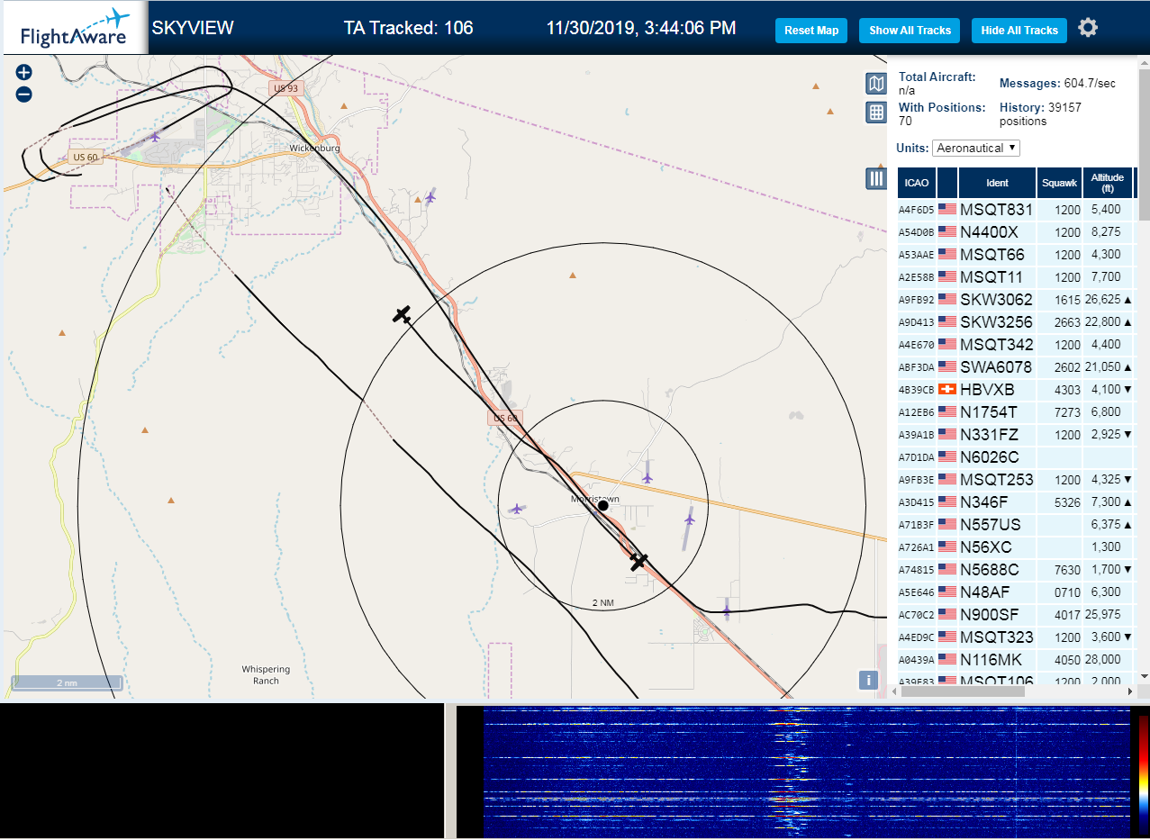Select the MSQT342 aircraft row
The height and width of the screenshot is (840, 1150).
(x=1017, y=345)
